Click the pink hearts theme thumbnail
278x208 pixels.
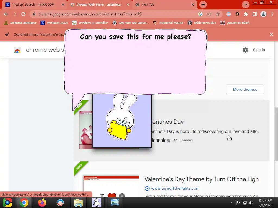pyautogui.click(x=86, y=130)
